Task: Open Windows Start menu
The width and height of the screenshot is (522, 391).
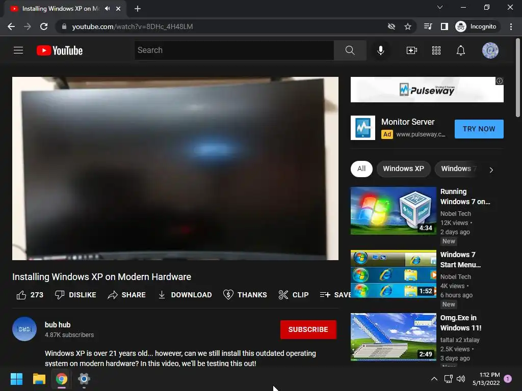Action: point(16,379)
